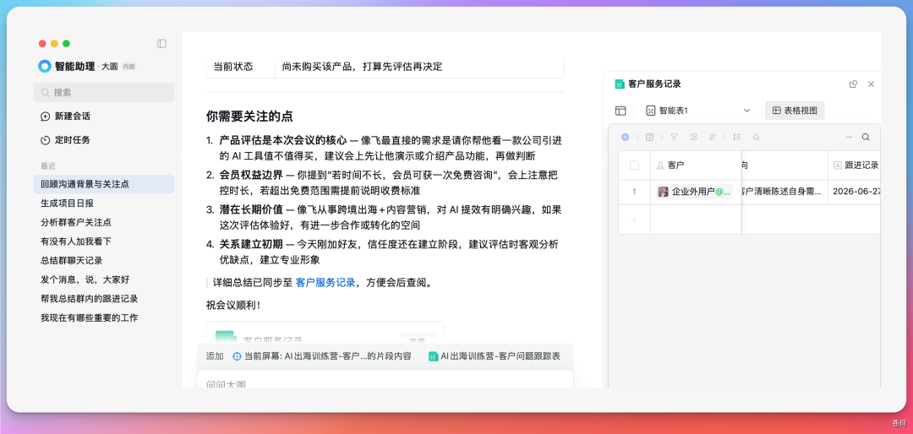Viewport: 913px width, 434px height.
Task: Click row number 1 in table
Action: pyautogui.click(x=634, y=192)
